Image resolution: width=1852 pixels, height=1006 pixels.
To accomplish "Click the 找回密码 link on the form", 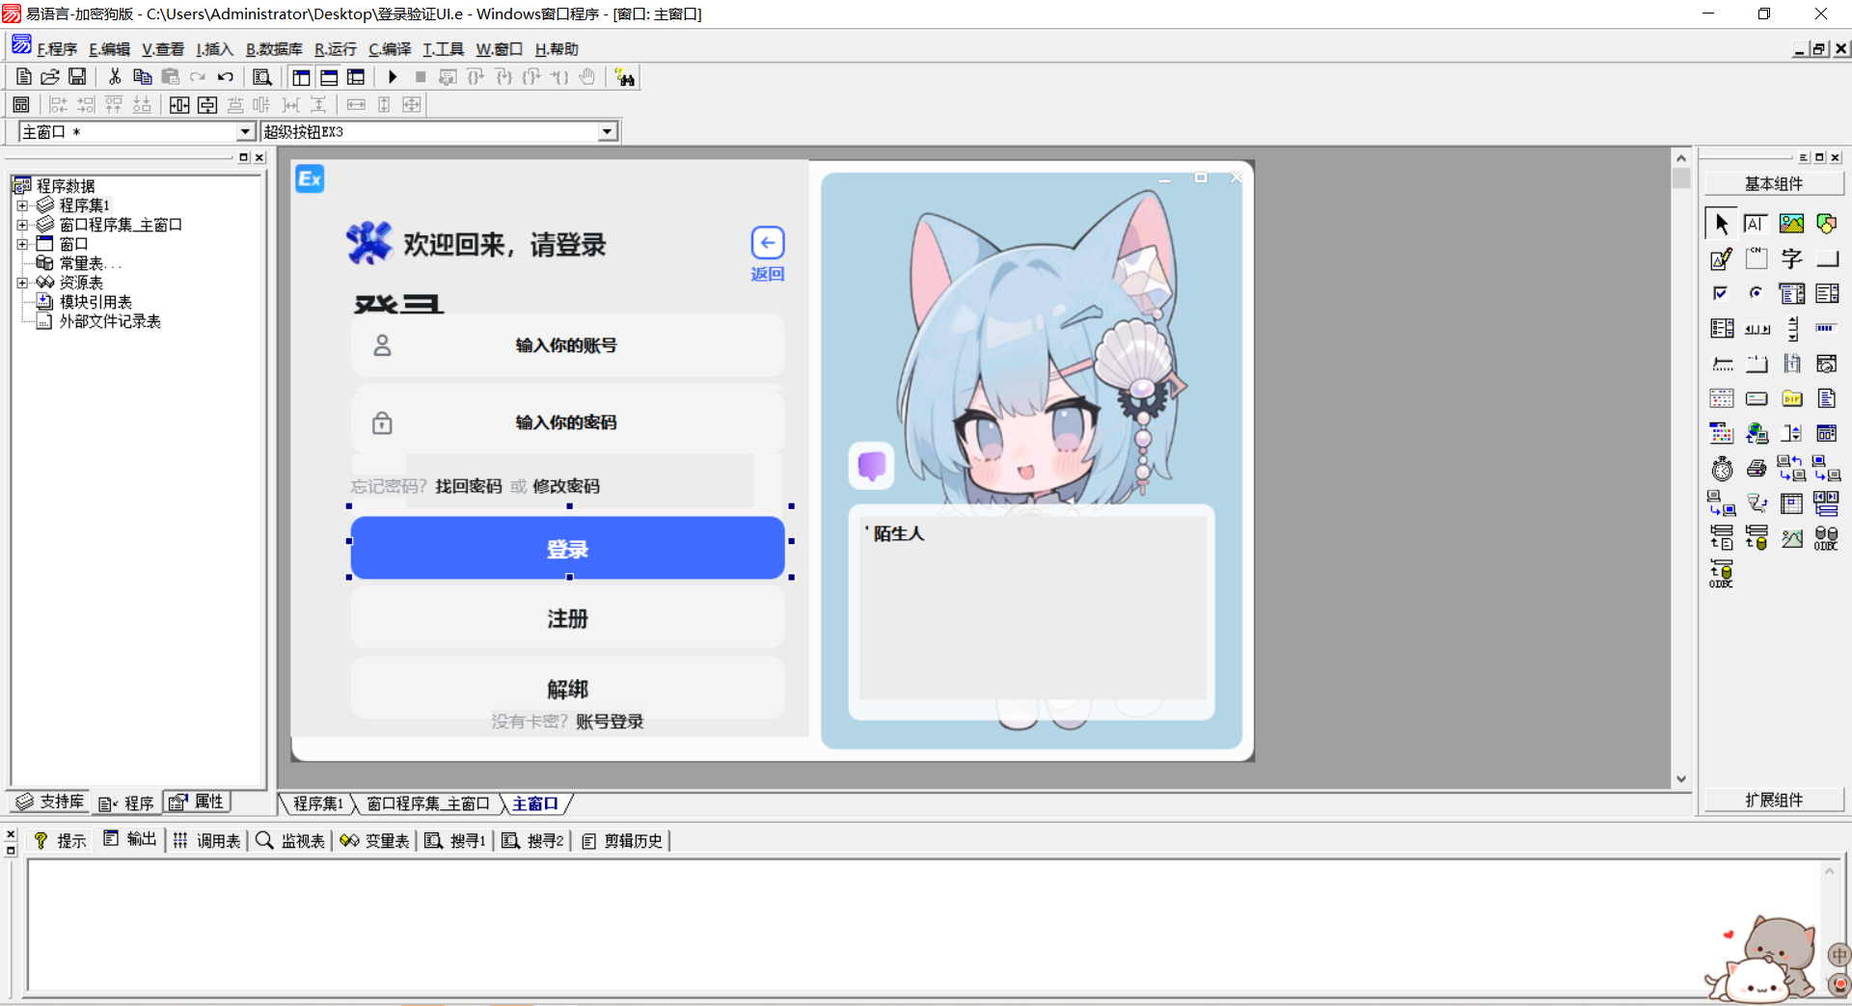I will pyautogui.click(x=468, y=486).
